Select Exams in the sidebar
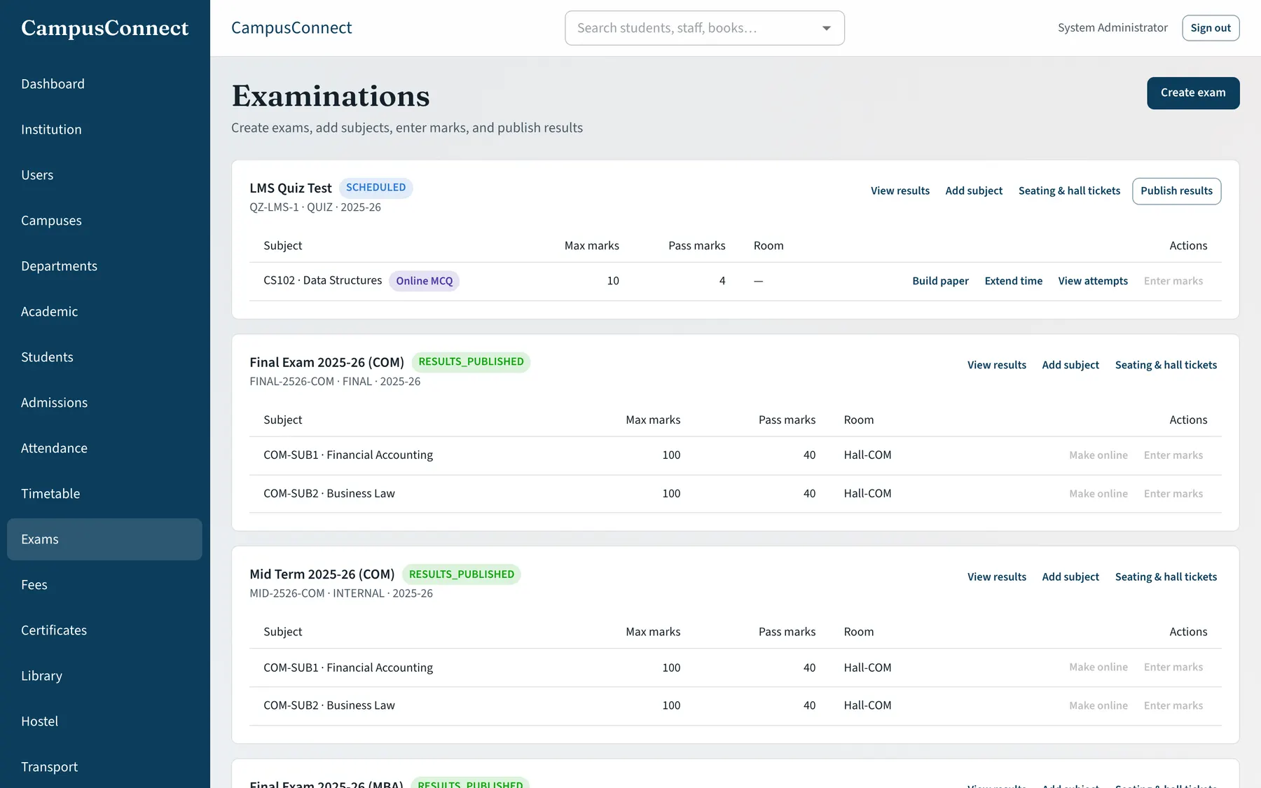 point(104,539)
